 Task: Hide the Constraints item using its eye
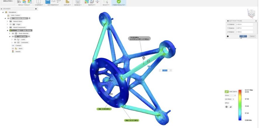(x=15, y=43)
